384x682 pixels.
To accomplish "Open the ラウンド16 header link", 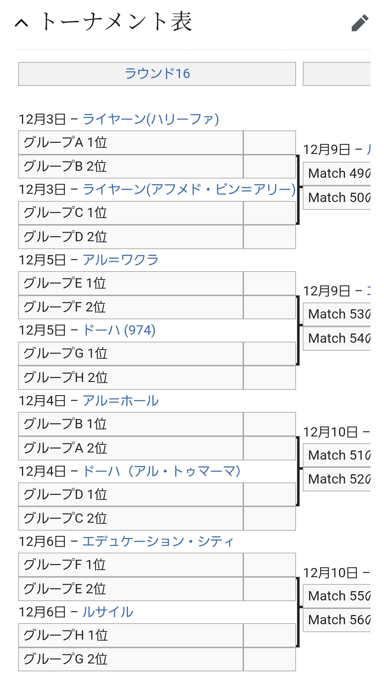I will point(157,74).
